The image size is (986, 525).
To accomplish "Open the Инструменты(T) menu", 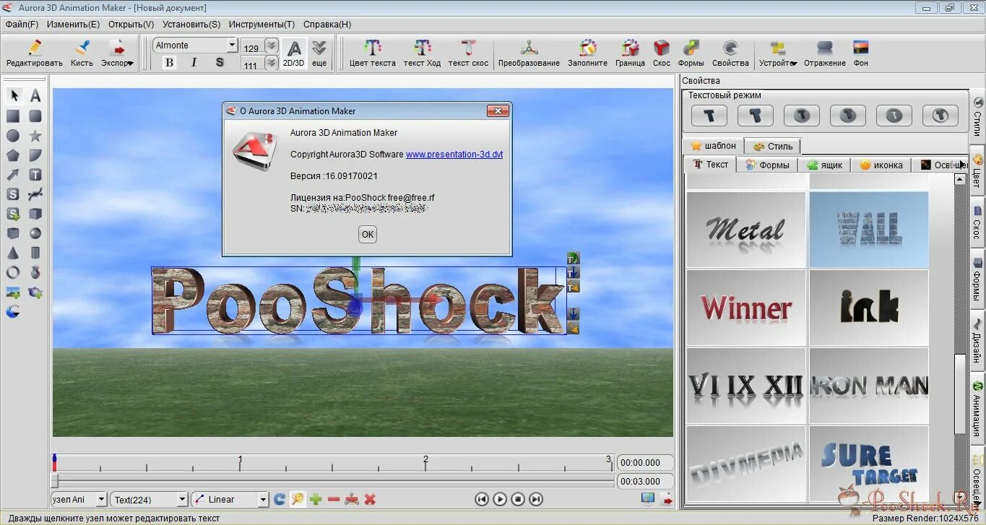I will (x=261, y=24).
